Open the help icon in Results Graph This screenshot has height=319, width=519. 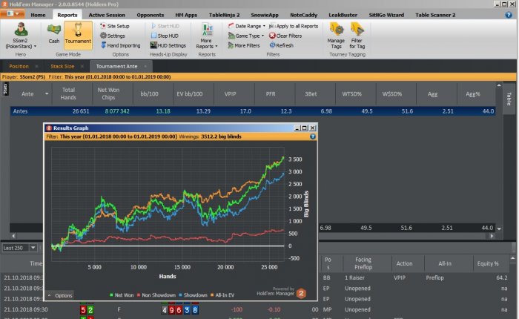[x=312, y=137]
